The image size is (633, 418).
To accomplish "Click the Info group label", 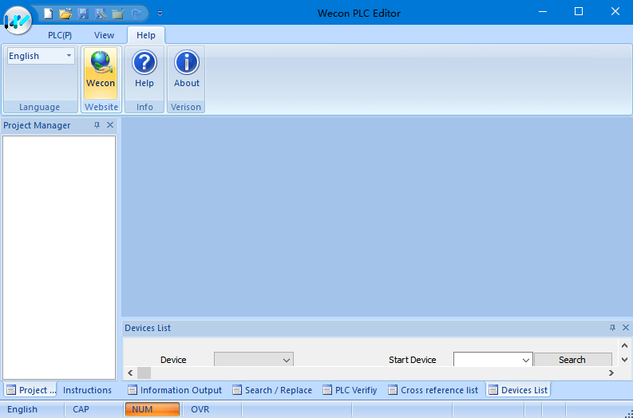I will click(144, 107).
